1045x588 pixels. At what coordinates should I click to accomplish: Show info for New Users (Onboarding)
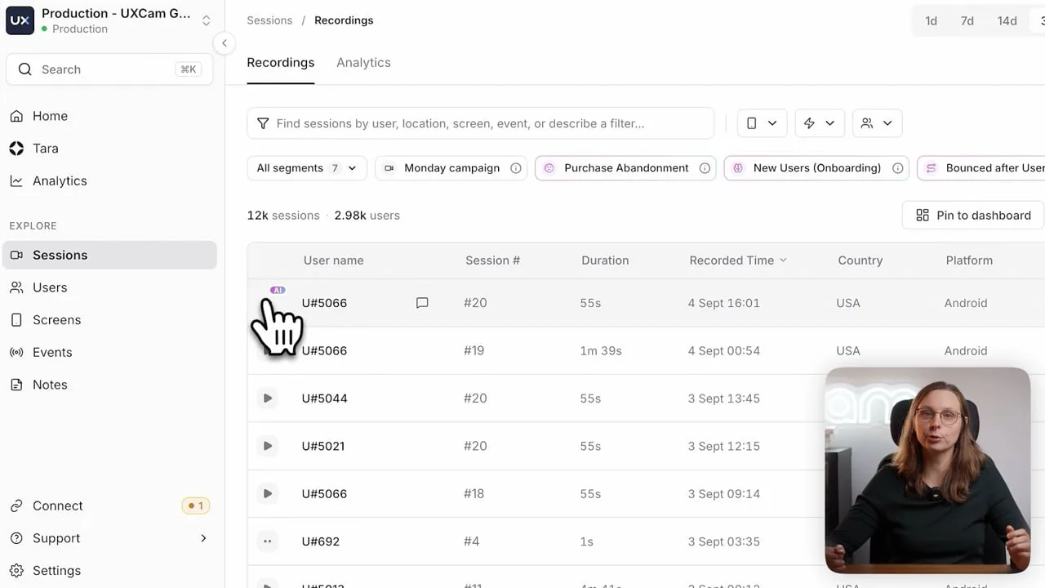(x=898, y=168)
